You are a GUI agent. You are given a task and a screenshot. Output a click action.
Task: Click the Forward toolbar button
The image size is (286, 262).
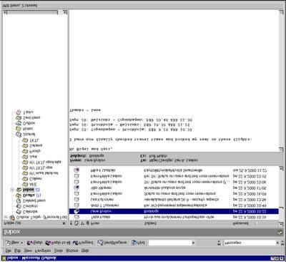tap(83, 243)
